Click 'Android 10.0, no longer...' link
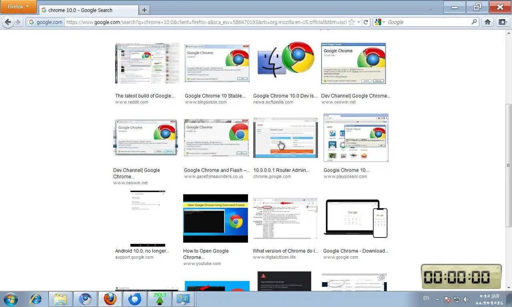Image resolution: width=512 pixels, height=307 pixels. [x=142, y=251]
